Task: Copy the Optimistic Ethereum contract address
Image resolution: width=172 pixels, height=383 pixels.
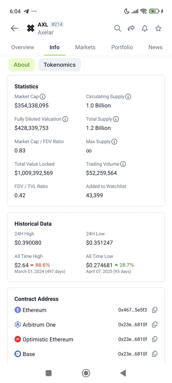Action: (x=155, y=339)
